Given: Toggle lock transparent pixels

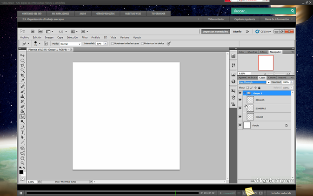Looking at the screenshot, I should point(247,88).
